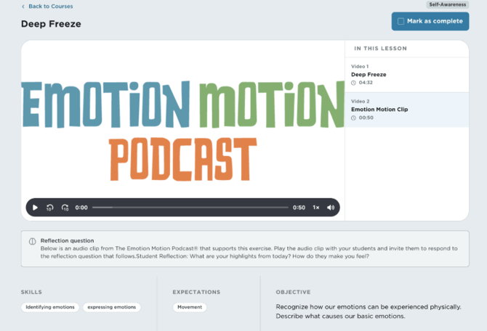Rewind the audio 10 seconds
The width and height of the screenshot is (487, 331).
[x=49, y=208]
